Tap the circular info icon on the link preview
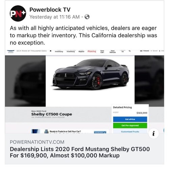 coord(153,134)
